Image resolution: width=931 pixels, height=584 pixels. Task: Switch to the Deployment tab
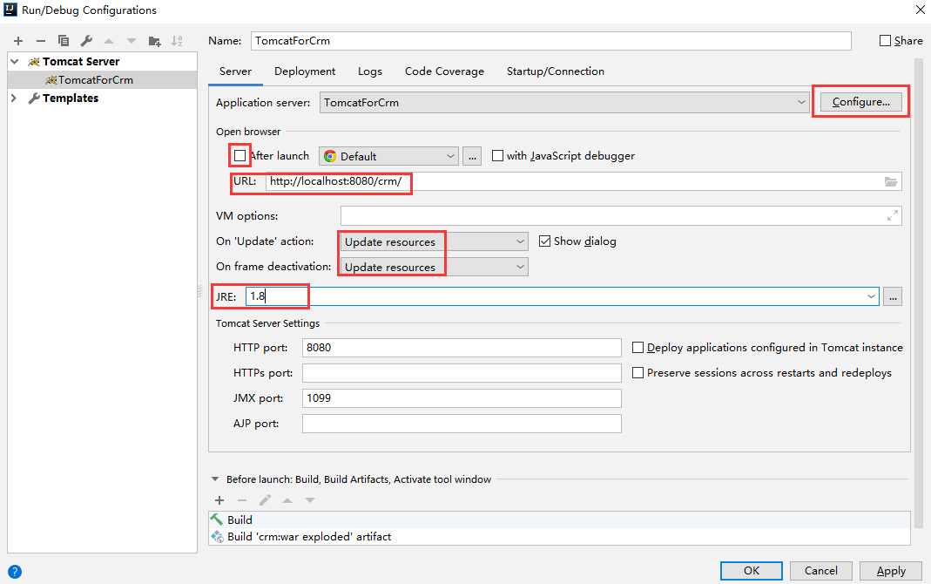tap(305, 71)
